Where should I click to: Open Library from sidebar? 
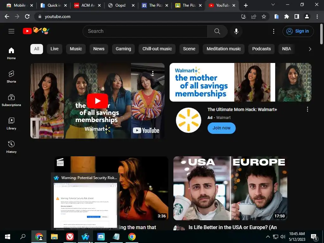11,124
